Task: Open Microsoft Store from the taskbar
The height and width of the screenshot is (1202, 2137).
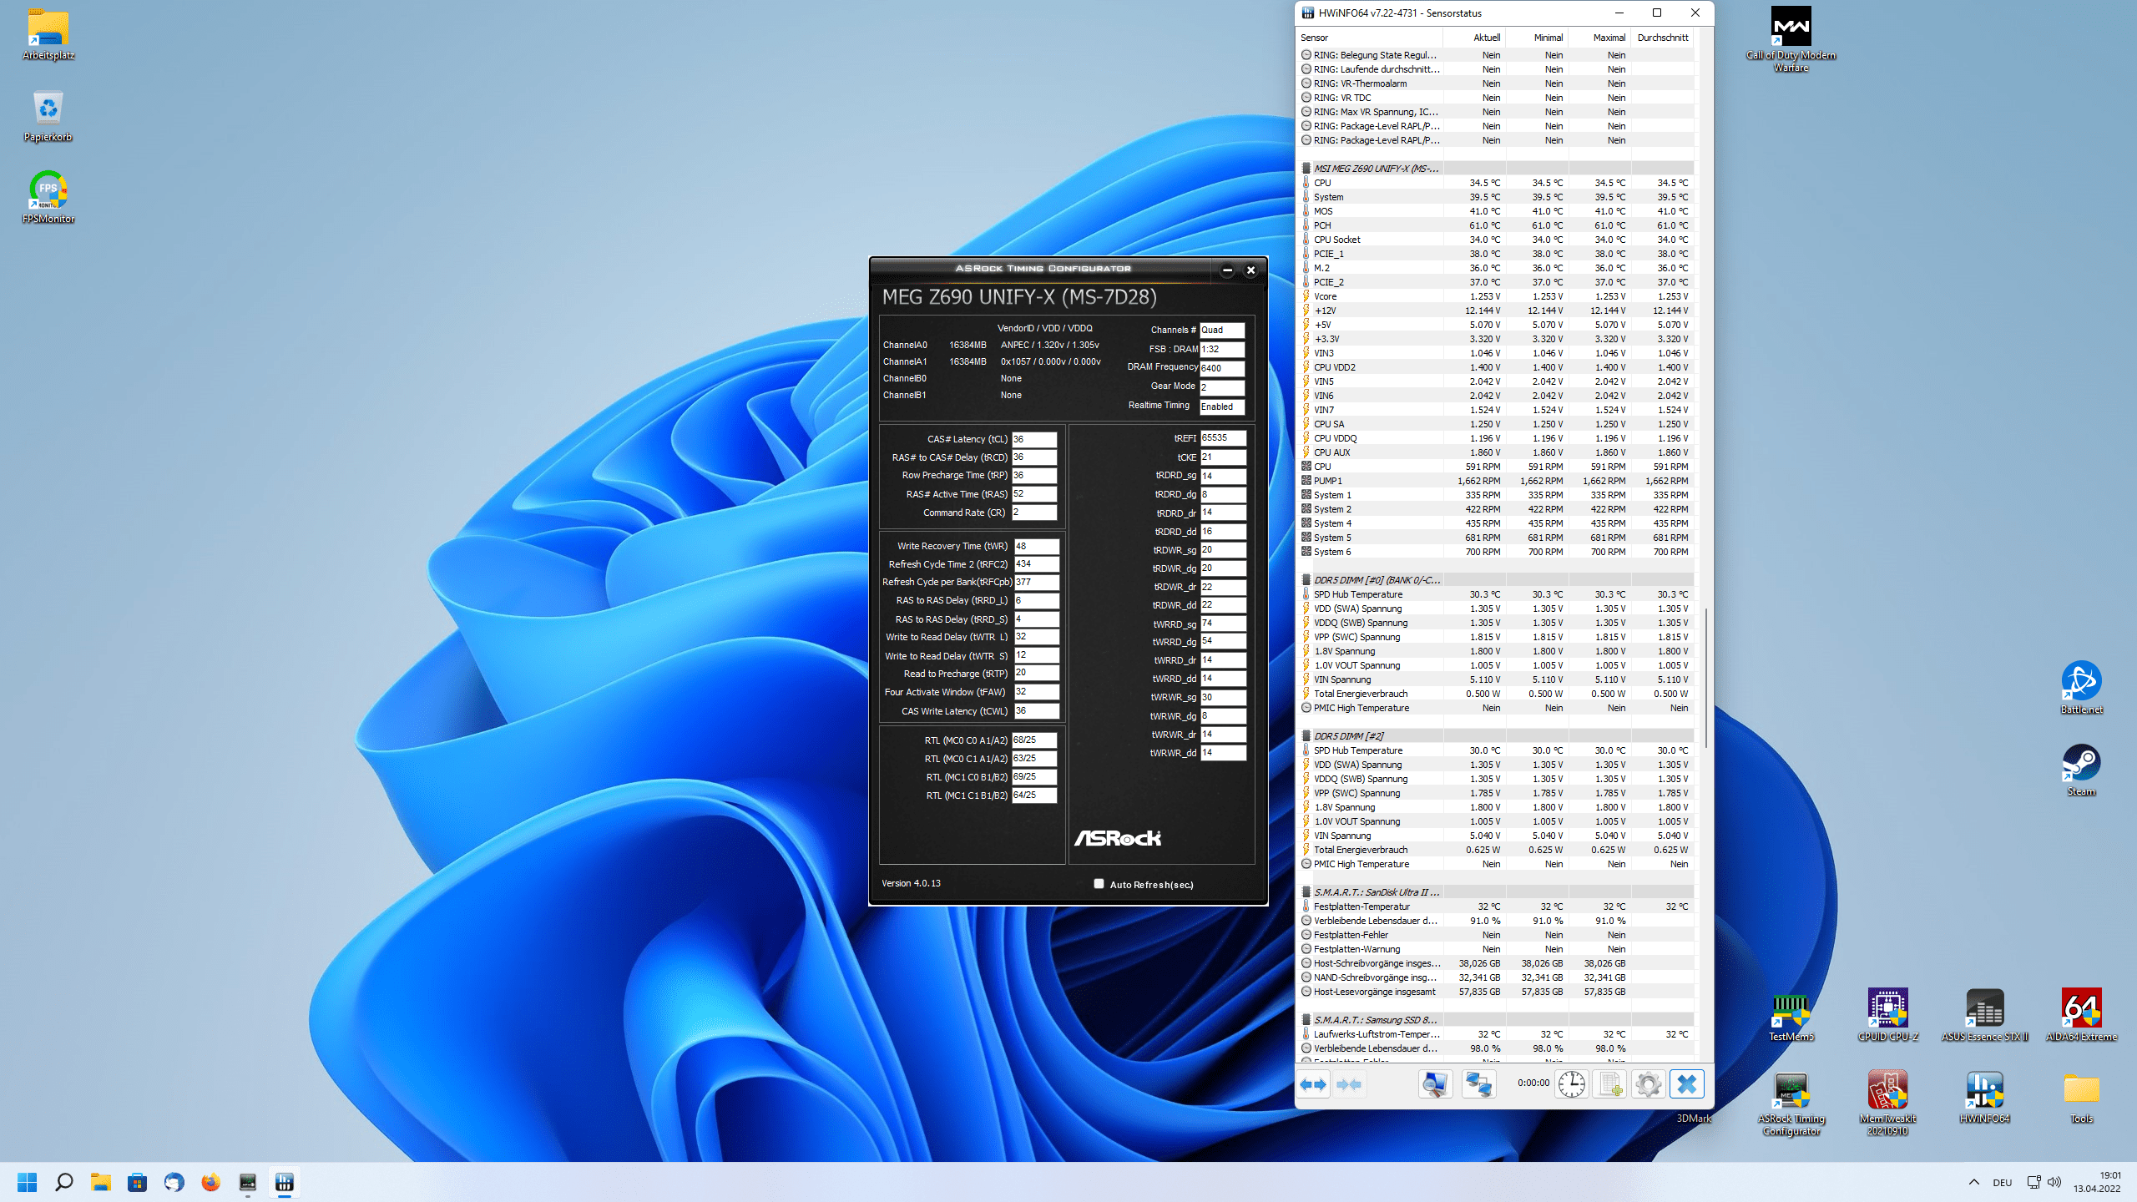Action: (137, 1182)
